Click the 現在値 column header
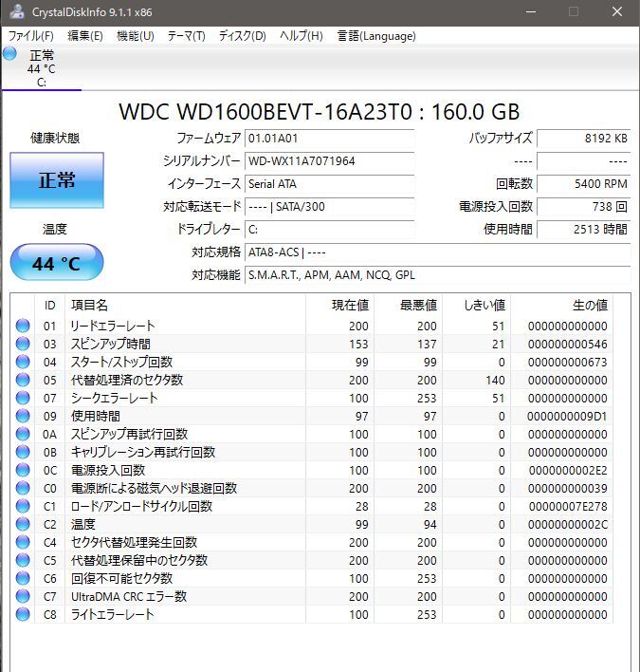Viewport: 640px width, 672px height. coord(339,305)
